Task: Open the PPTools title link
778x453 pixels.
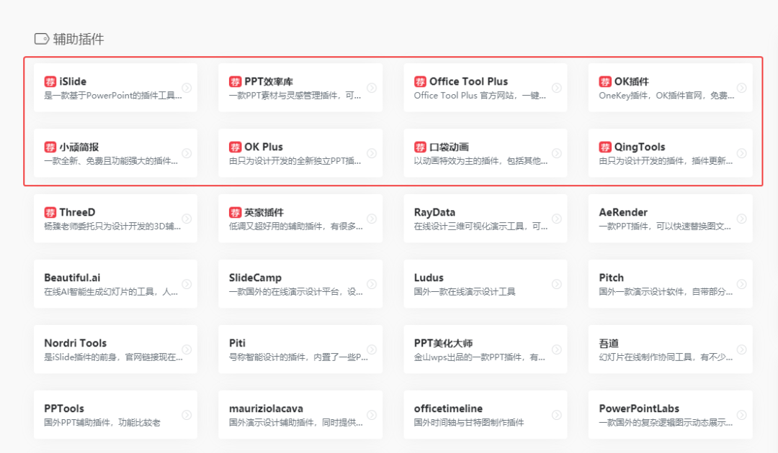Action: (x=64, y=408)
